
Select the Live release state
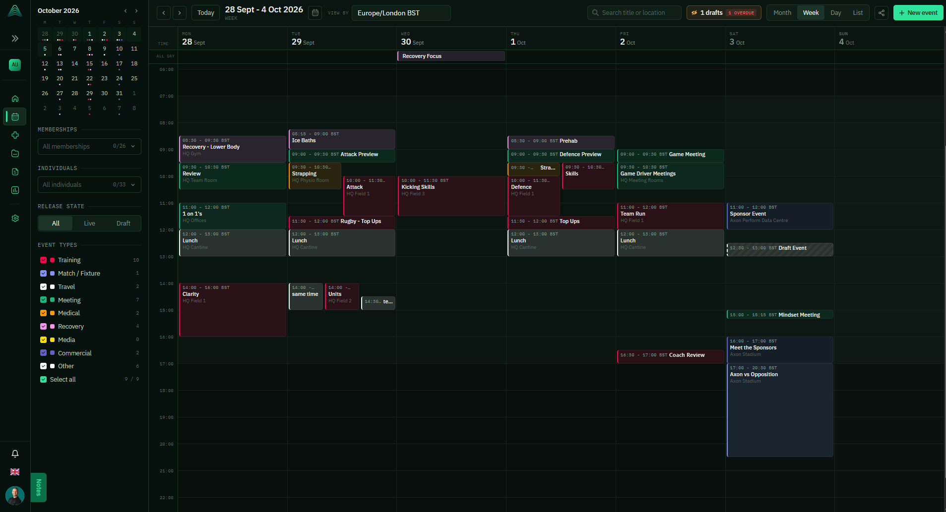coord(89,224)
